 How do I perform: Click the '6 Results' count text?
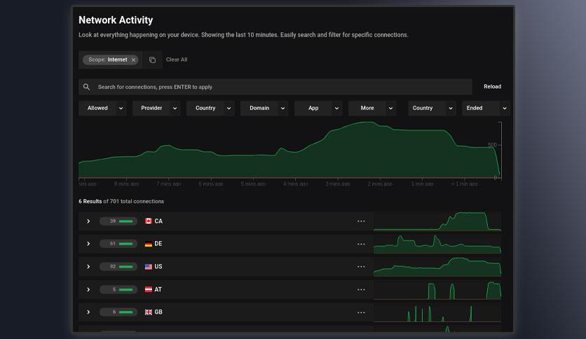[x=90, y=201]
